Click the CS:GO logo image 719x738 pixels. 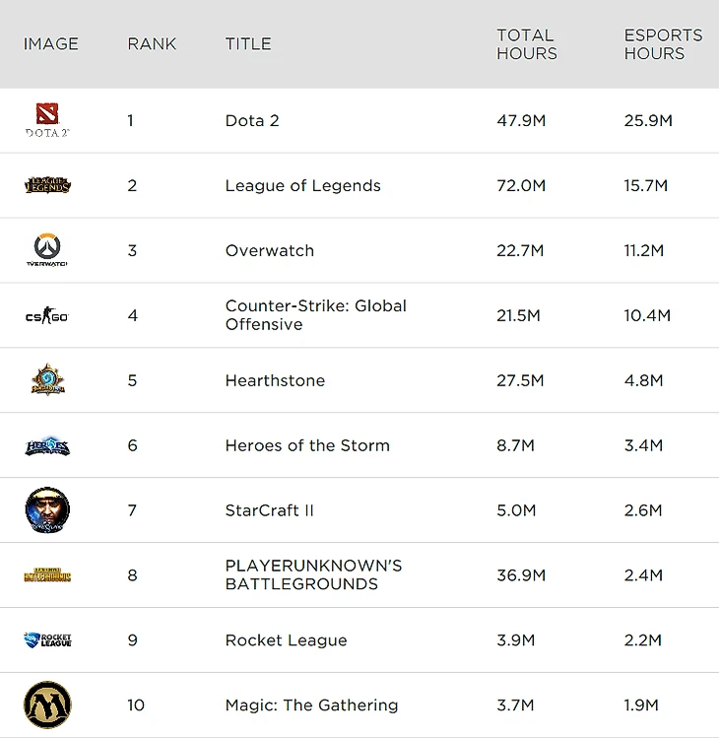point(47,315)
